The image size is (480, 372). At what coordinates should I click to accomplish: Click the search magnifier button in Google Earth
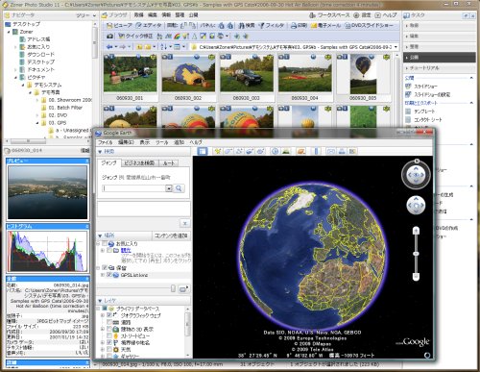click(x=179, y=188)
